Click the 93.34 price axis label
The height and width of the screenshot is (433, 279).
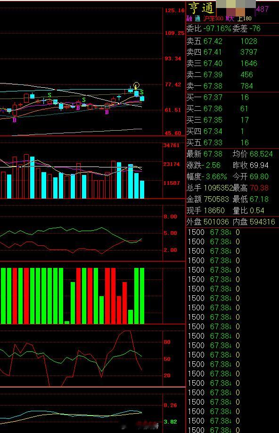pyautogui.click(x=173, y=58)
